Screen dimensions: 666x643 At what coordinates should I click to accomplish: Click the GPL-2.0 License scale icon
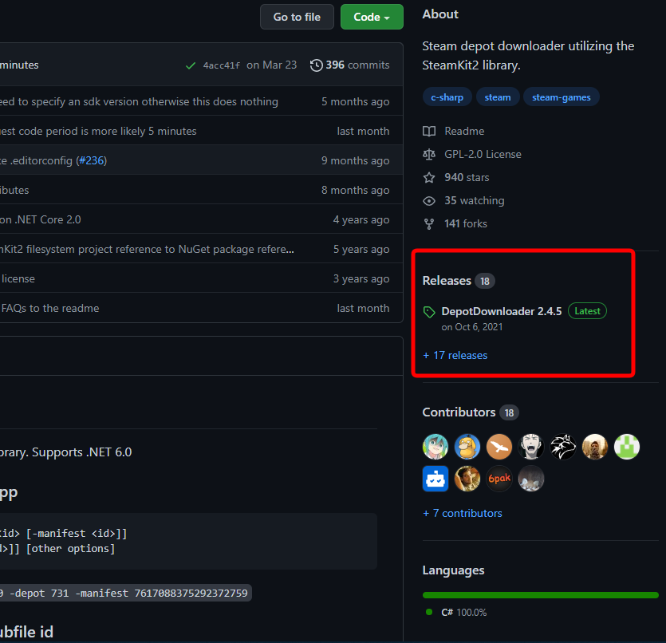pos(429,154)
